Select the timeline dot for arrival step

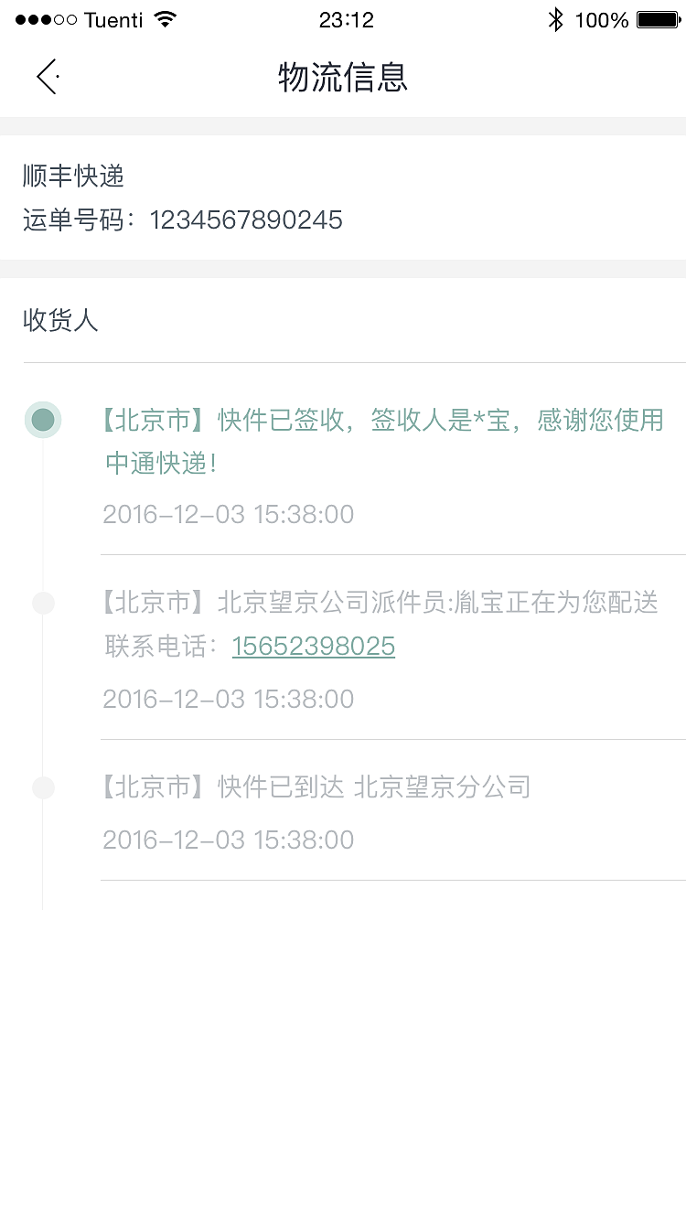pyautogui.click(x=43, y=787)
